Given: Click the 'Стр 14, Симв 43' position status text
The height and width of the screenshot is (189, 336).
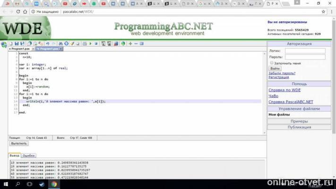Looking at the screenshot, I should coord(36,138).
